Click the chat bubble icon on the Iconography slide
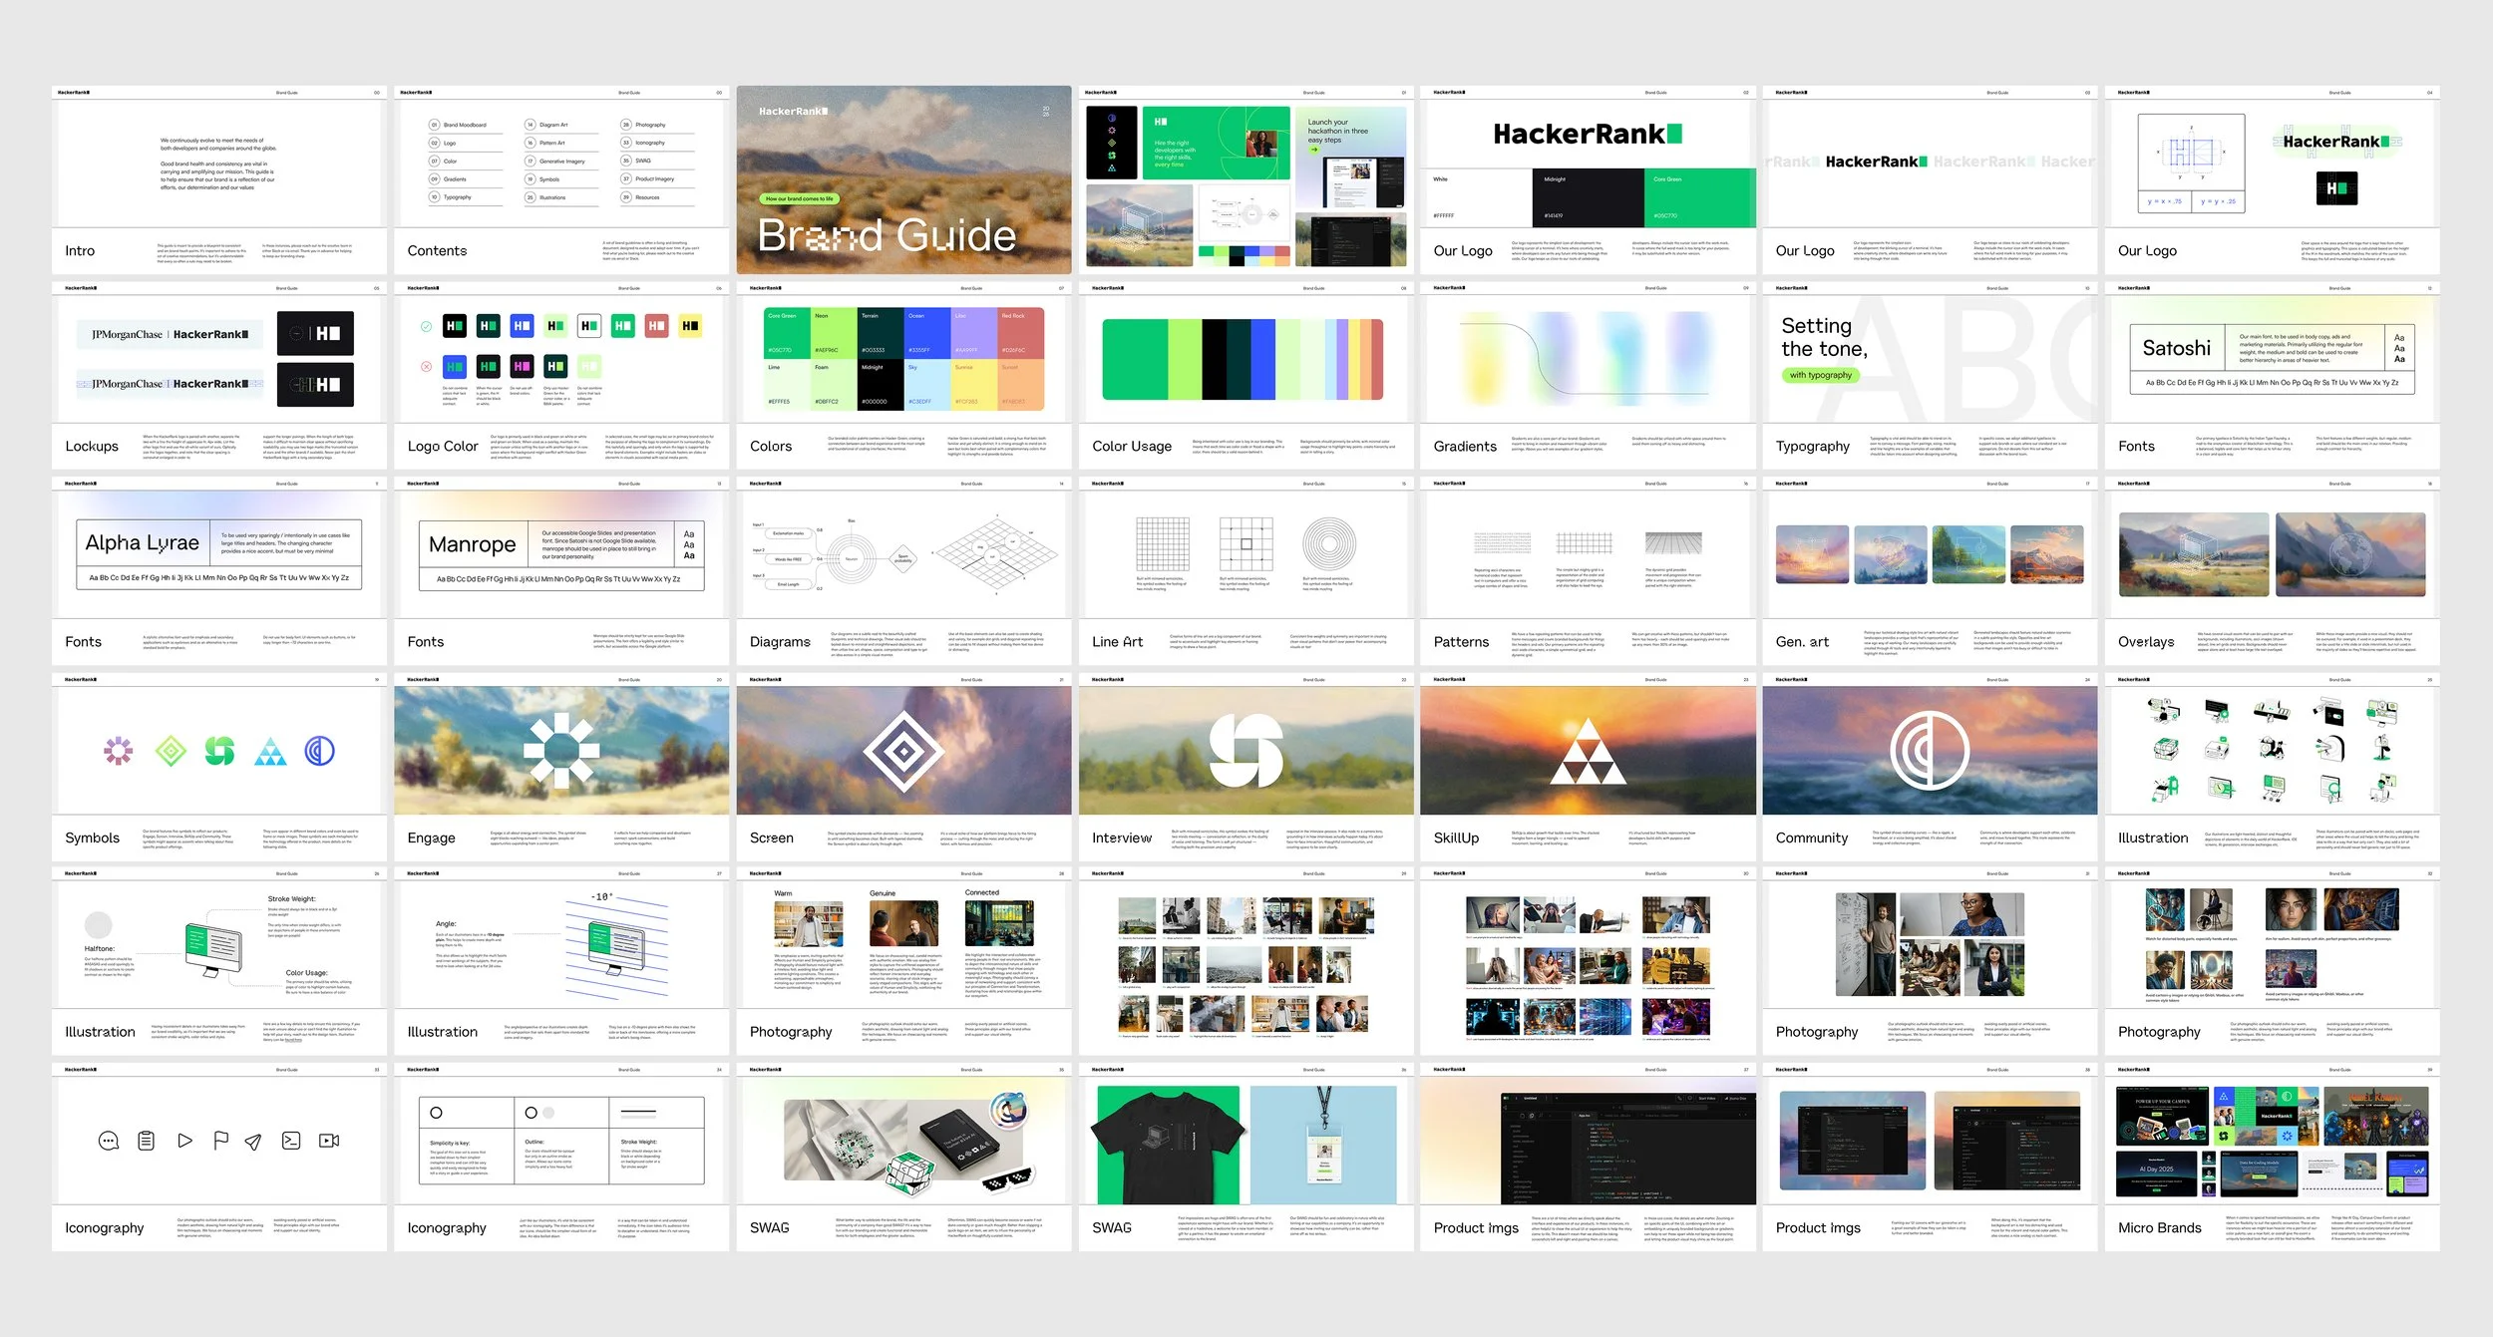Image resolution: width=2493 pixels, height=1337 pixels. click(109, 1141)
